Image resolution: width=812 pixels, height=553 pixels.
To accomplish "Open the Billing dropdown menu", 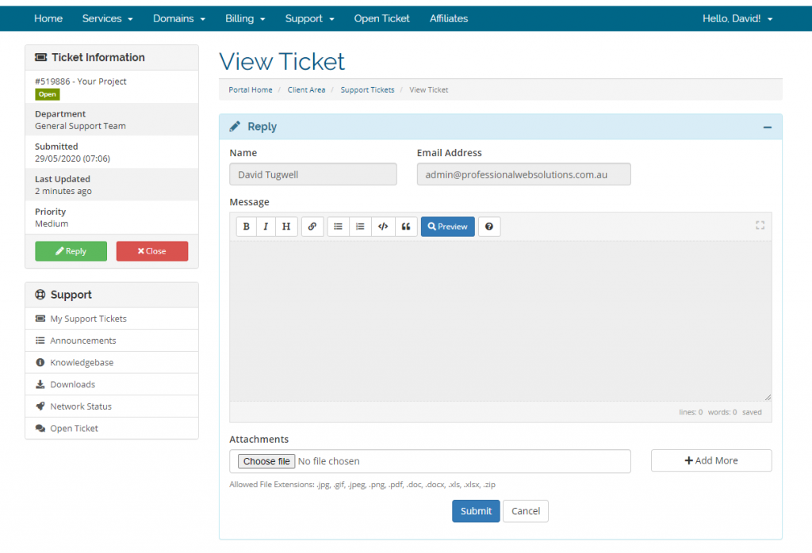I will tap(245, 19).
